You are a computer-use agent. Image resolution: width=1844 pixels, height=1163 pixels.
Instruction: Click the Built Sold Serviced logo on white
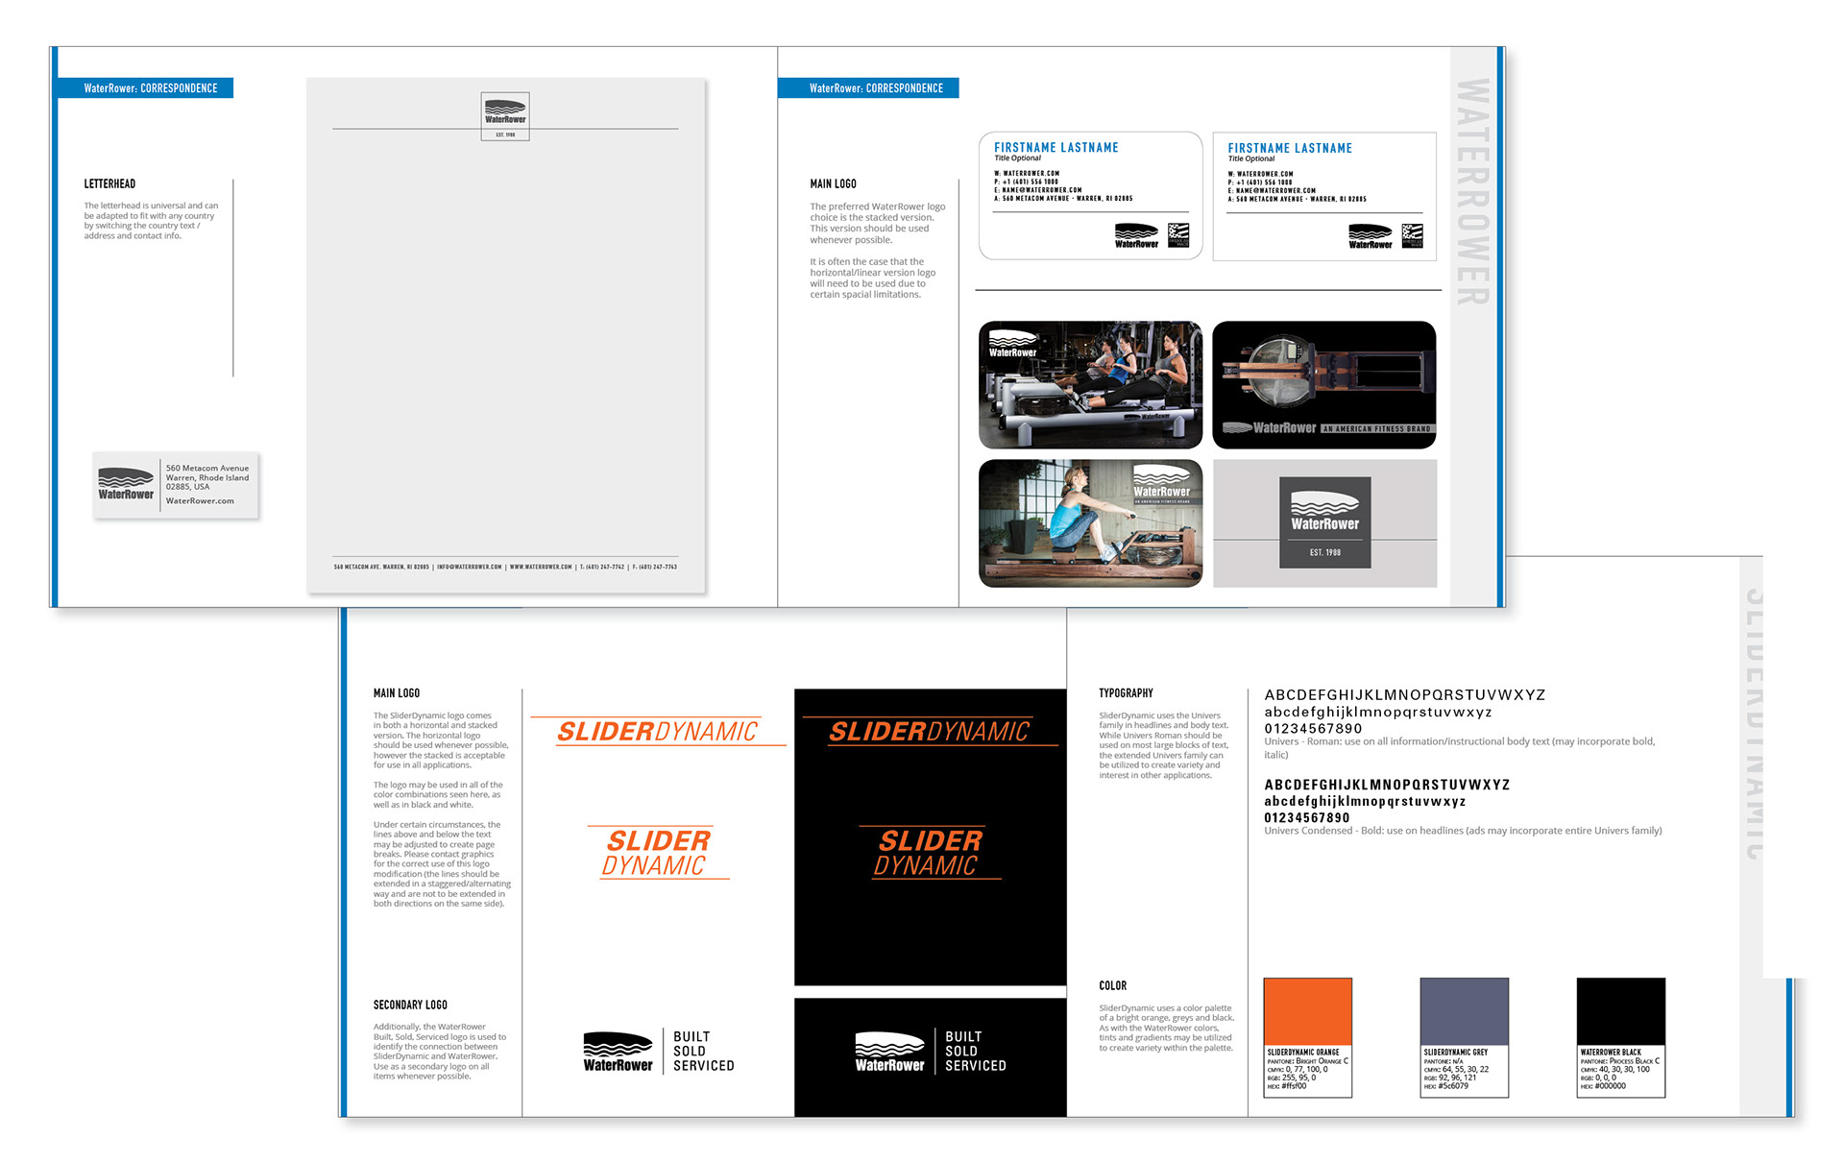(659, 1051)
